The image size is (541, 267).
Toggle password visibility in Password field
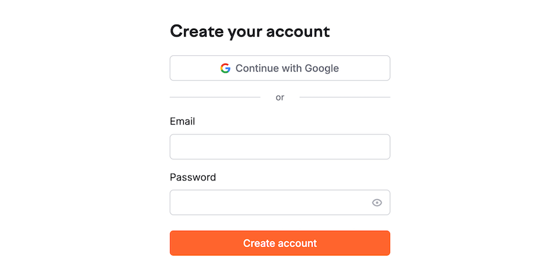(377, 203)
